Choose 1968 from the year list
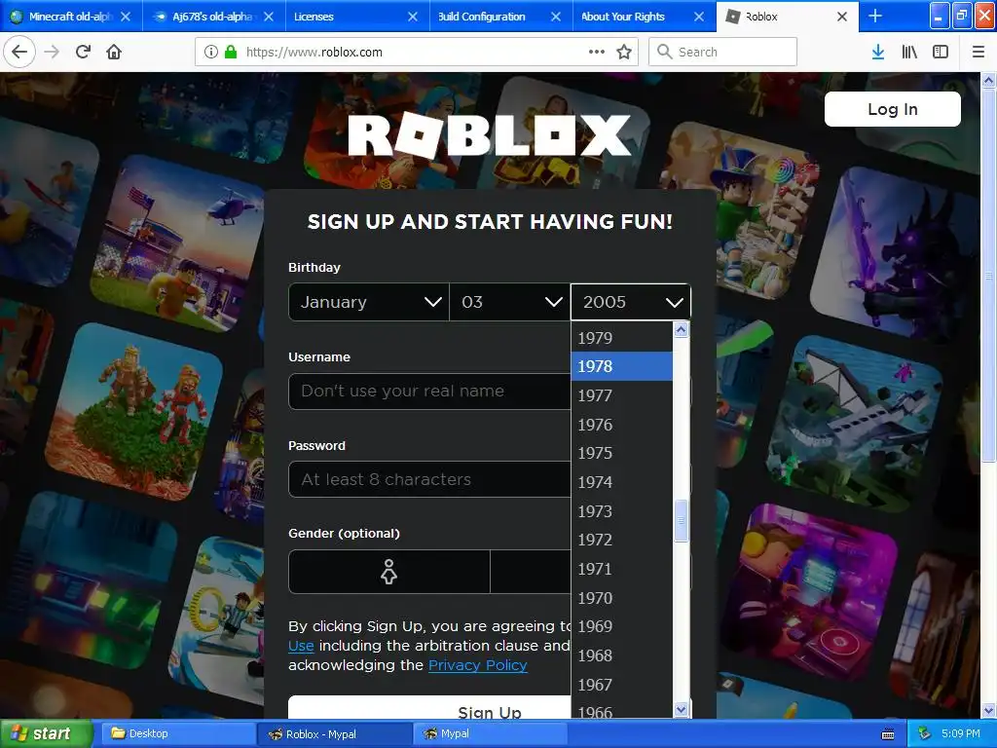The width and height of the screenshot is (997, 748). (622, 655)
